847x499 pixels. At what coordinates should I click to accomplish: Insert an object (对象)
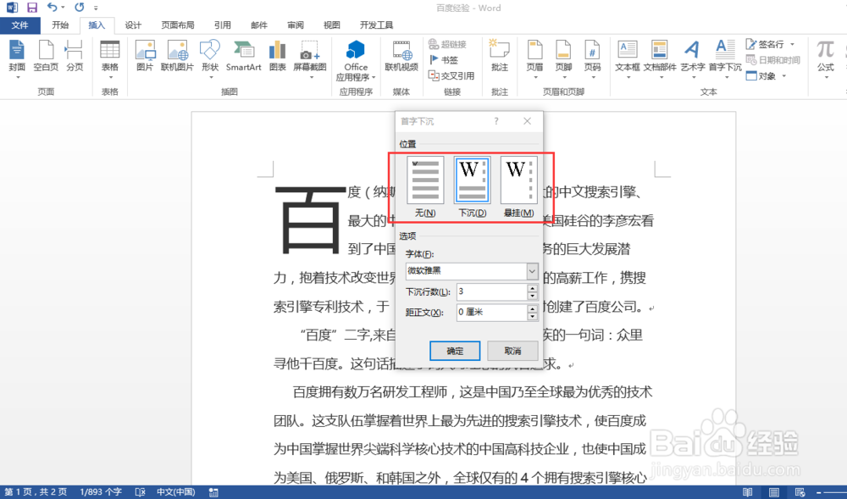765,75
